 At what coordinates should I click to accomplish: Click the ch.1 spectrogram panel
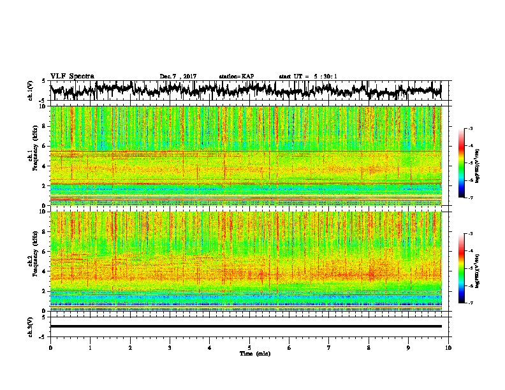(246, 155)
